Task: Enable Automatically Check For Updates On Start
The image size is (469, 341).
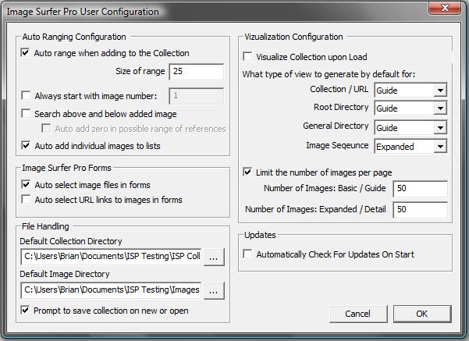Action: 247,254
